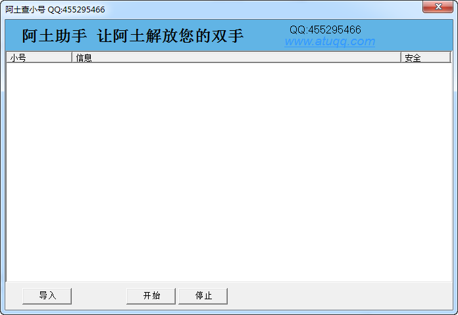The height and width of the screenshot is (315, 458).
Task: Click the slogan 让阿土解放您的双手 text
Action: click(x=170, y=36)
